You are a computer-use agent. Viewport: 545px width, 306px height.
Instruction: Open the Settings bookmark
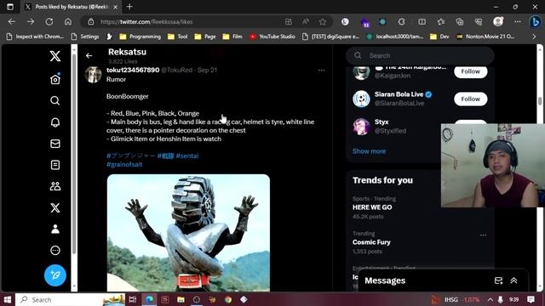[85, 37]
